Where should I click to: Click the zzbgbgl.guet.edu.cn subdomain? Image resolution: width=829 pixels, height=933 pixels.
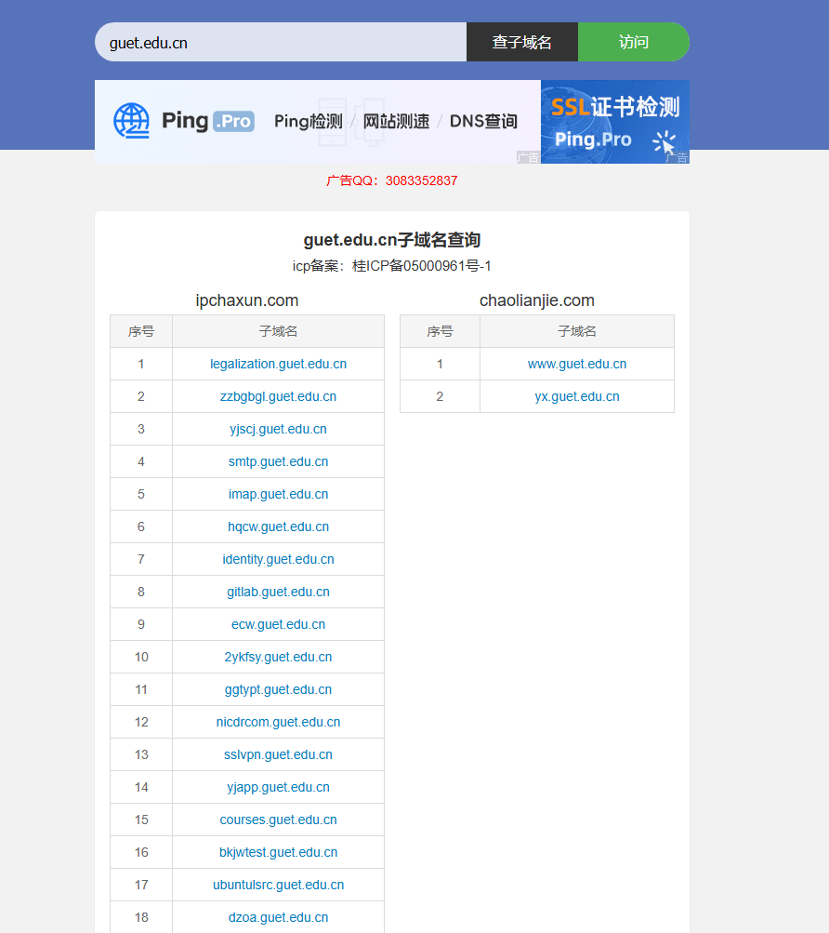click(x=278, y=396)
